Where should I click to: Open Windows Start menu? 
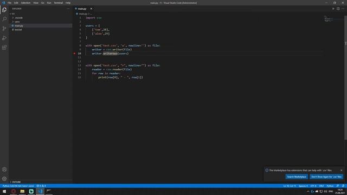[x=4, y=191]
